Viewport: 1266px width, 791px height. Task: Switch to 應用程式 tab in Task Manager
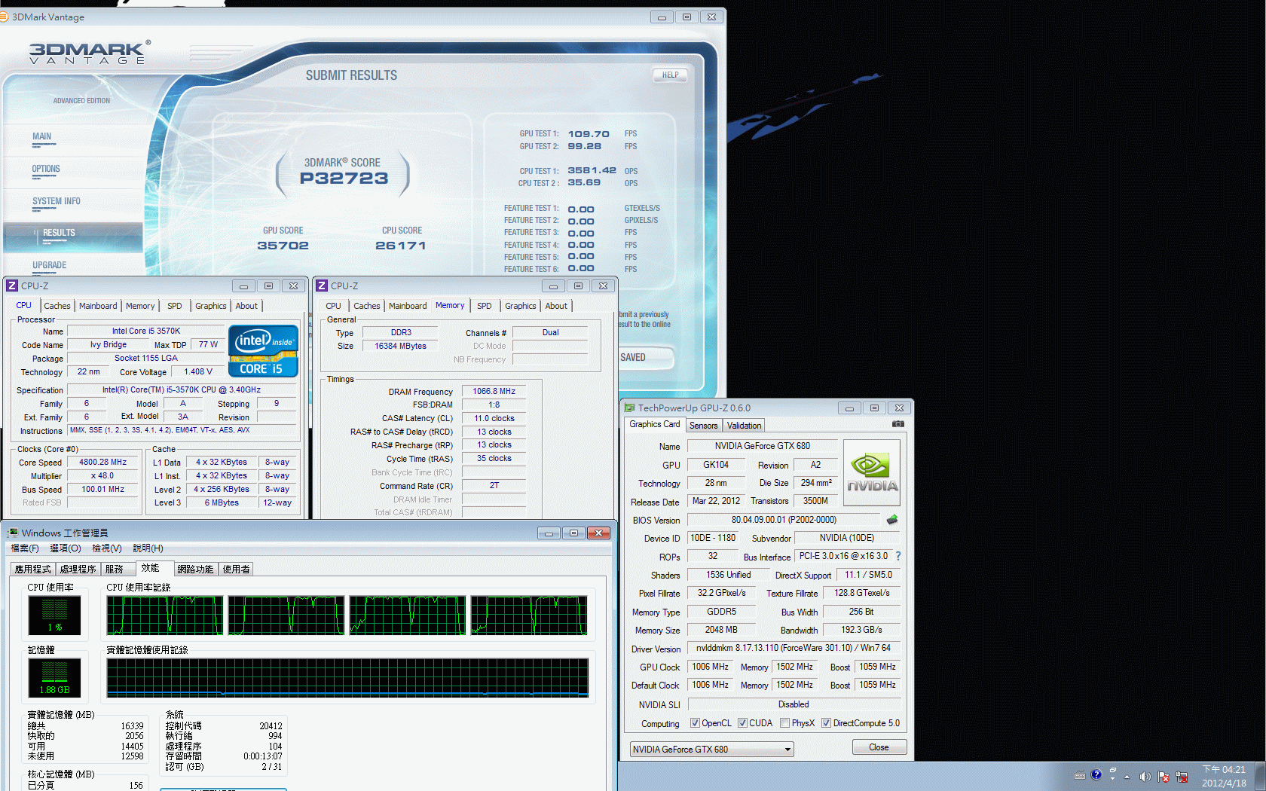point(33,570)
